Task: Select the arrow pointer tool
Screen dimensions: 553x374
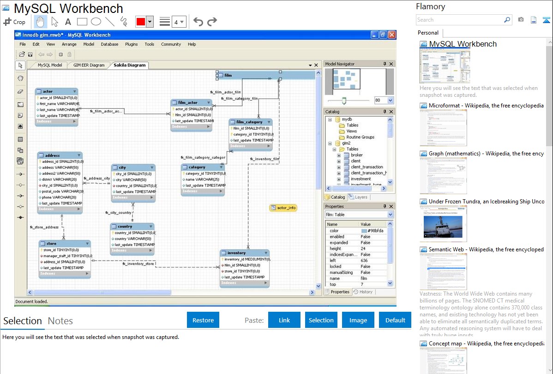Action: (x=54, y=22)
